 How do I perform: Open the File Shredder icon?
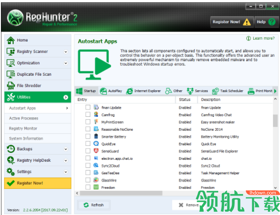pos(11,86)
